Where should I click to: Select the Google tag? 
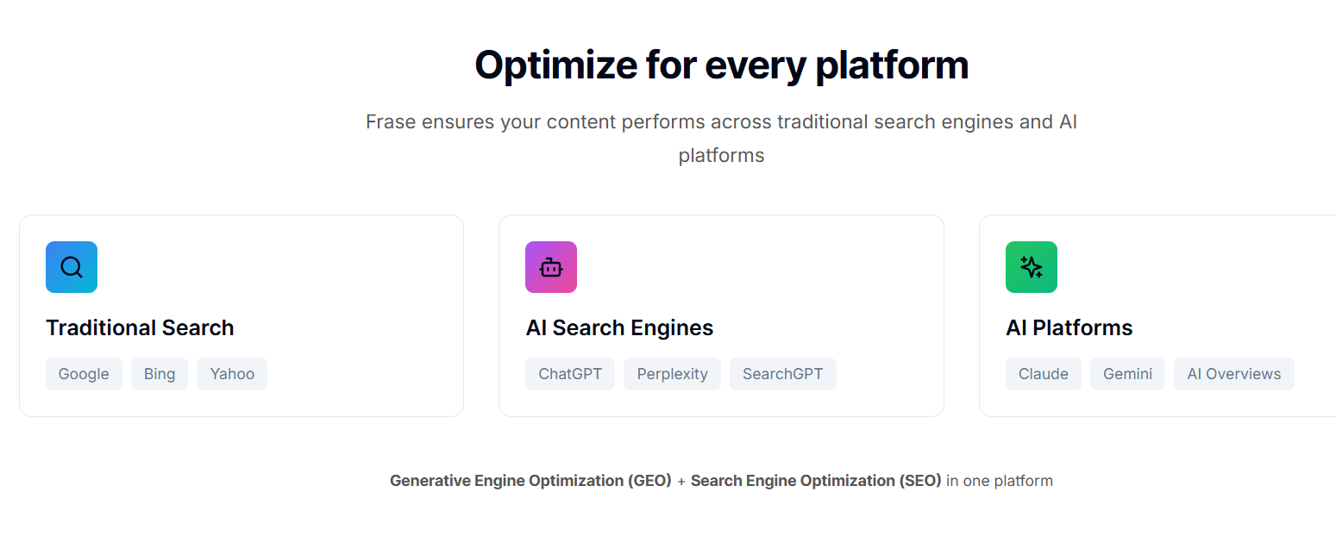click(x=84, y=374)
